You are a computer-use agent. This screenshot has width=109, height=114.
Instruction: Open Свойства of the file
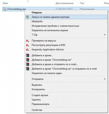[66, 110]
